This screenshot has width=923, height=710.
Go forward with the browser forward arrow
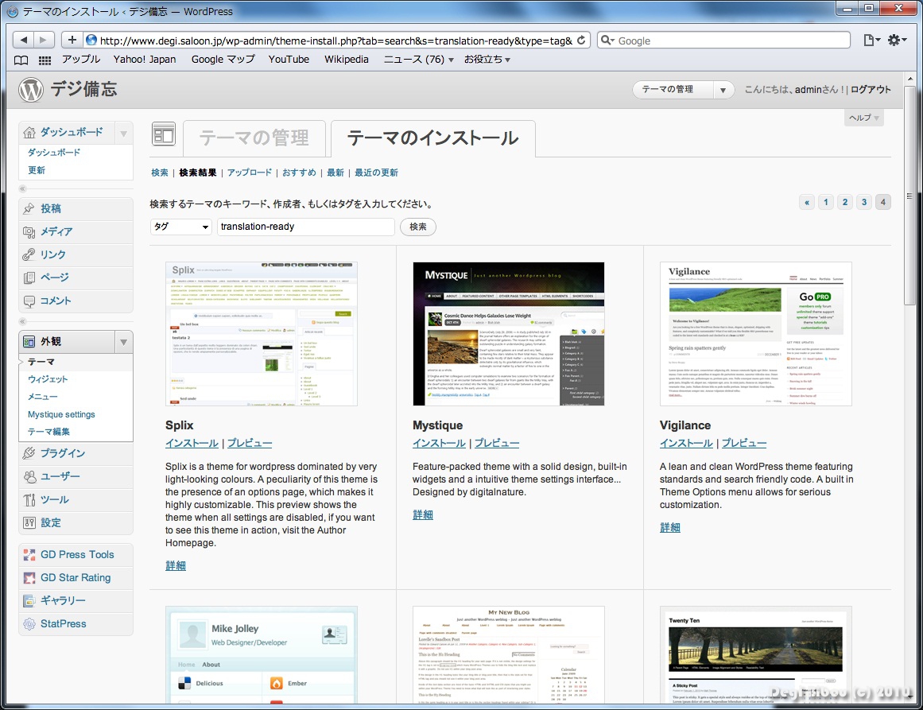44,40
